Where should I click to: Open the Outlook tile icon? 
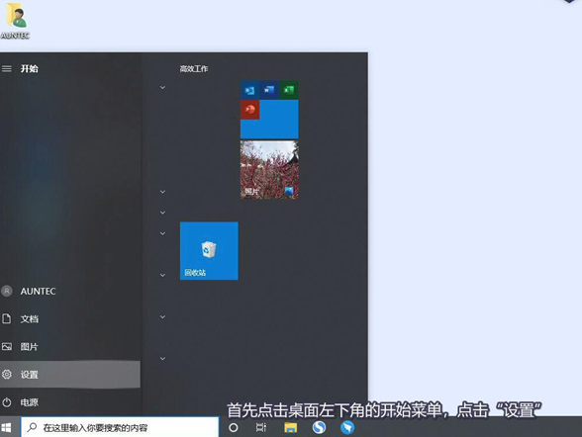(249, 90)
